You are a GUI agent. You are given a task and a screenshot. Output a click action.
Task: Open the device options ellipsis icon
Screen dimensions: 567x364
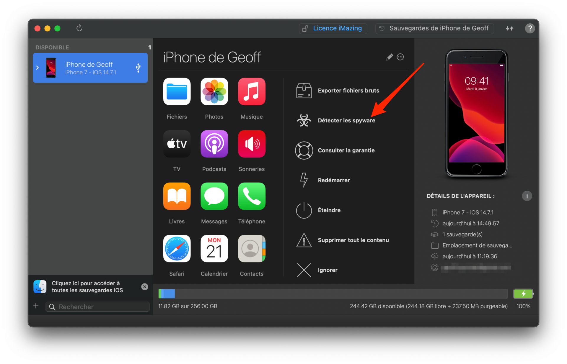point(400,57)
